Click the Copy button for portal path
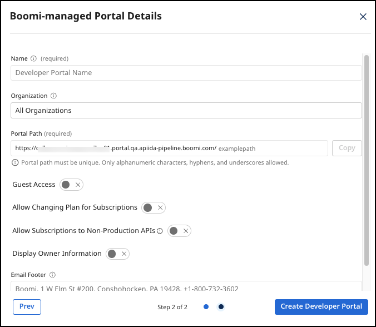This screenshot has width=376, height=327. point(347,148)
